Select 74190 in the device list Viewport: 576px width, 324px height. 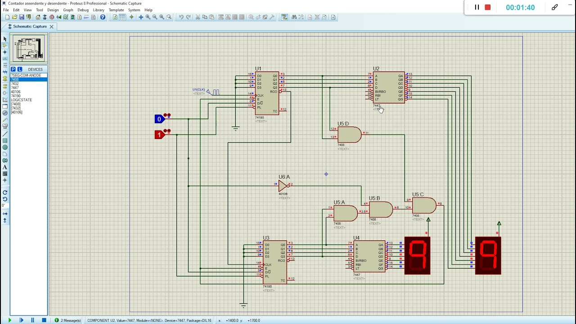coord(16,96)
